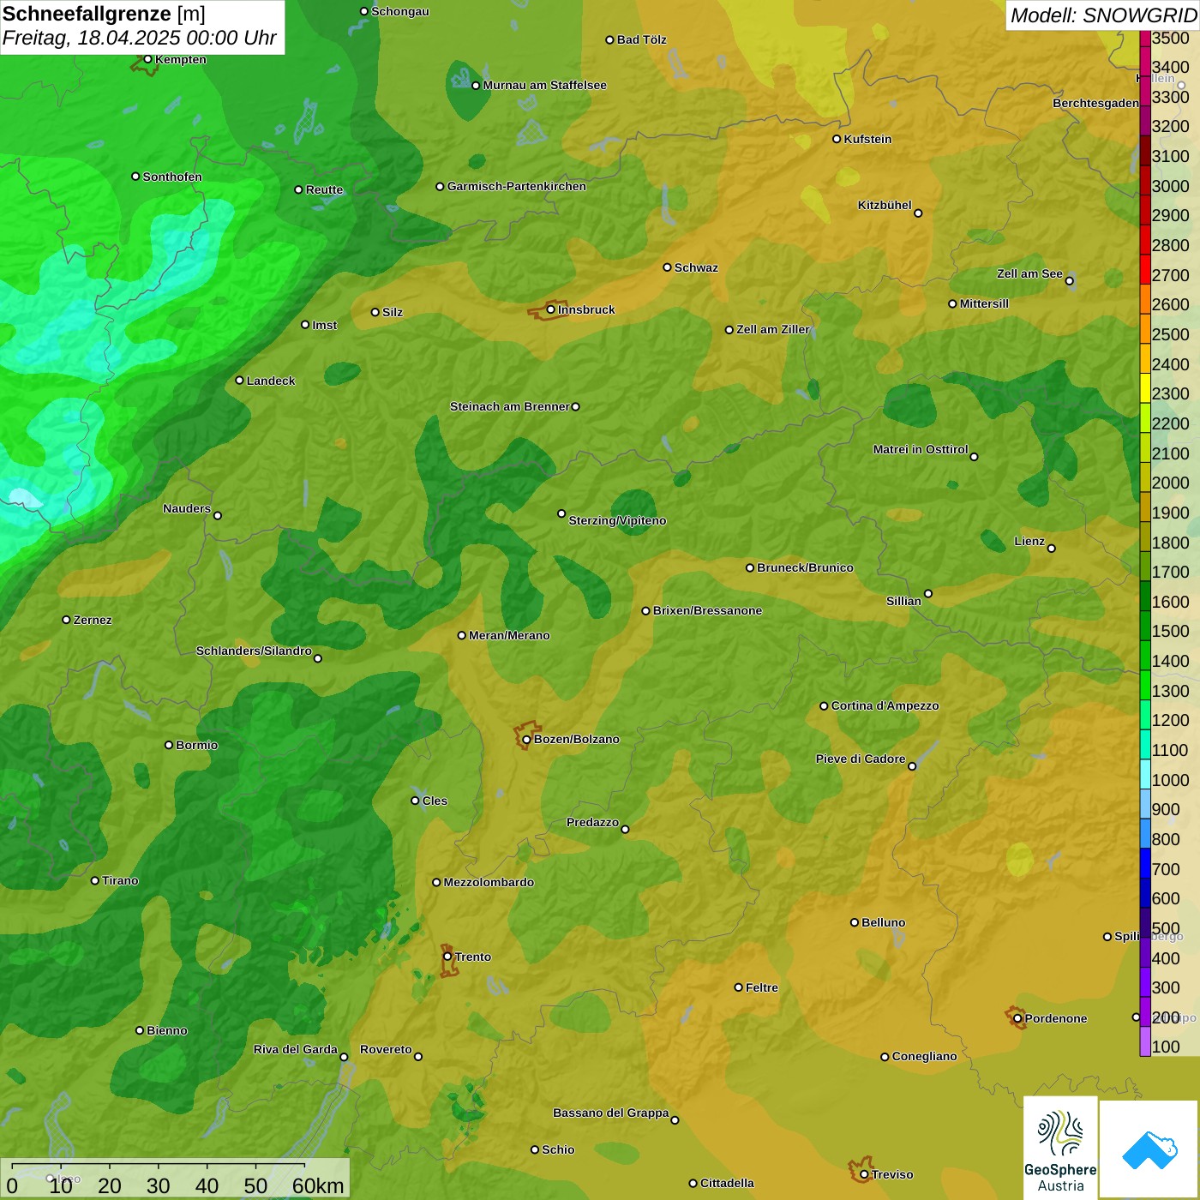Click the date Freitag, 18.04.2025 00:00 Uhr
Image resolution: width=1200 pixels, height=1200 pixels.
139,38
